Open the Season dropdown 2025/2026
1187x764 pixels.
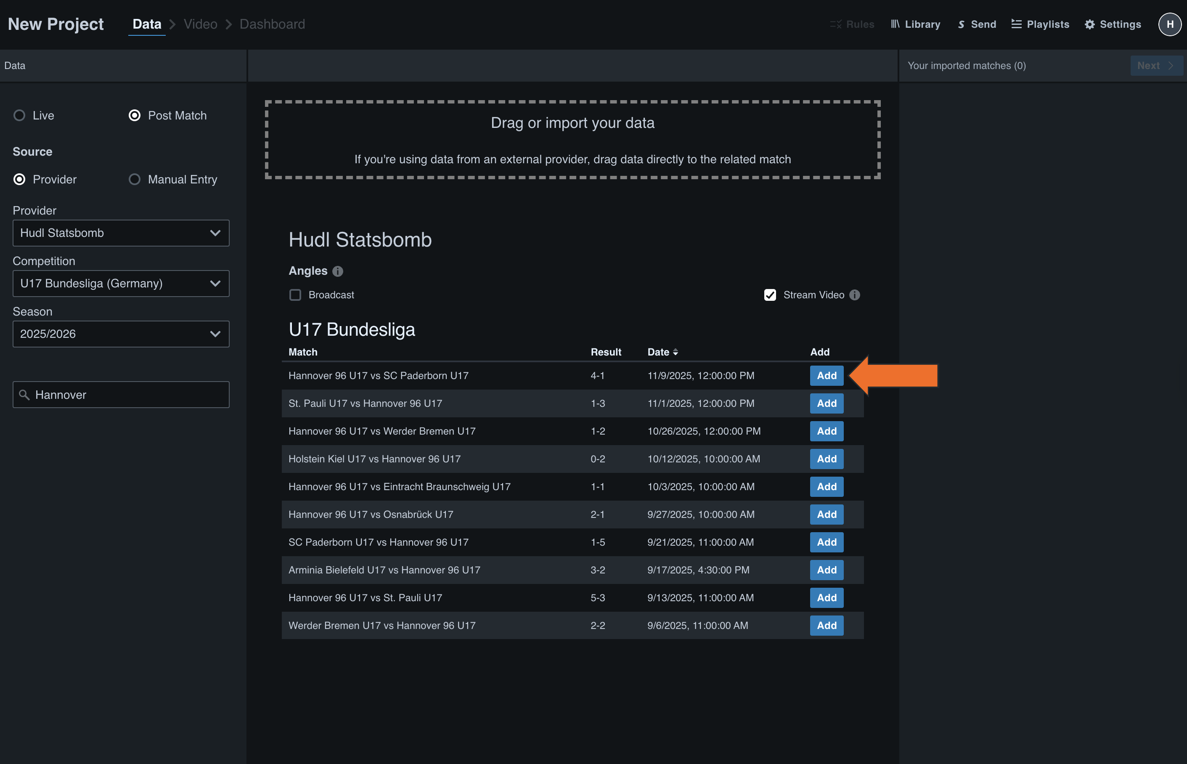[x=121, y=334]
